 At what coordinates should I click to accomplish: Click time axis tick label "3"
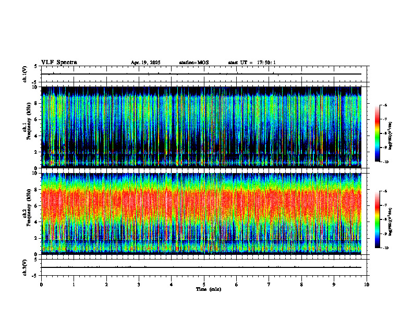click(139, 285)
